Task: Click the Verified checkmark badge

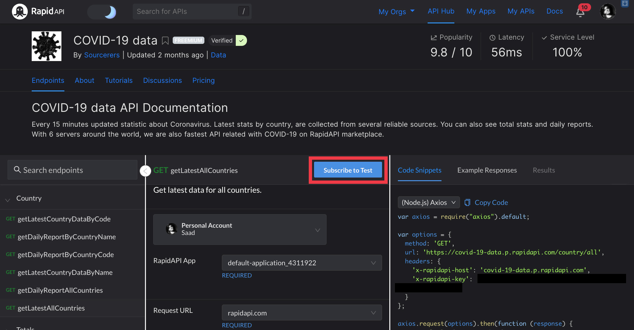Action: [241, 41]
